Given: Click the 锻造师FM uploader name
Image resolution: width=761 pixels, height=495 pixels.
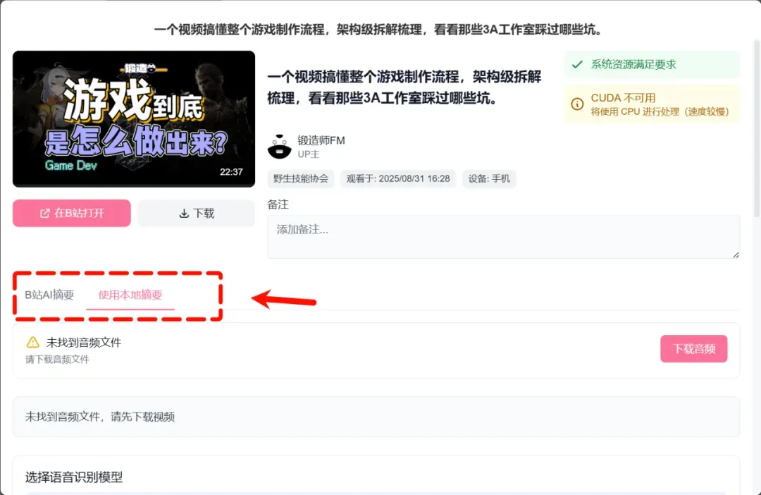Looking at the screenshot, I should (x=321, y=140).
